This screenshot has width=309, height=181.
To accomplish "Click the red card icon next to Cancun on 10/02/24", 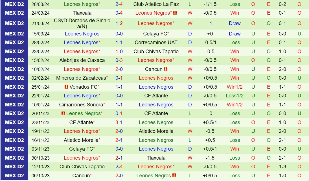I will [x=166, y=69].
